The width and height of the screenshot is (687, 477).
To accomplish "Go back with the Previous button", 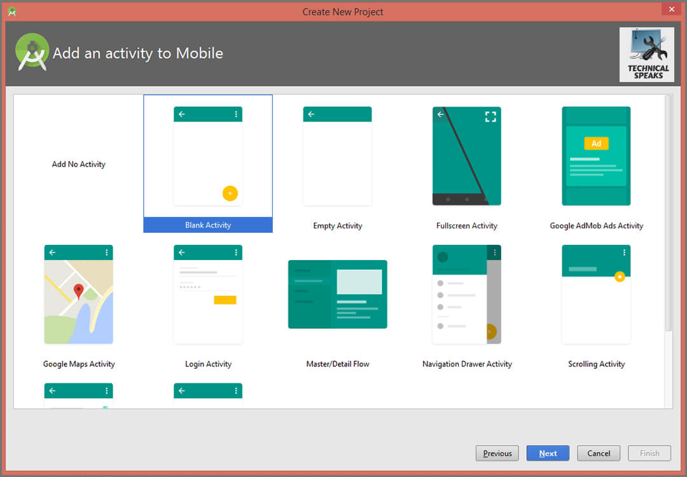I will (x=497, y=453).
